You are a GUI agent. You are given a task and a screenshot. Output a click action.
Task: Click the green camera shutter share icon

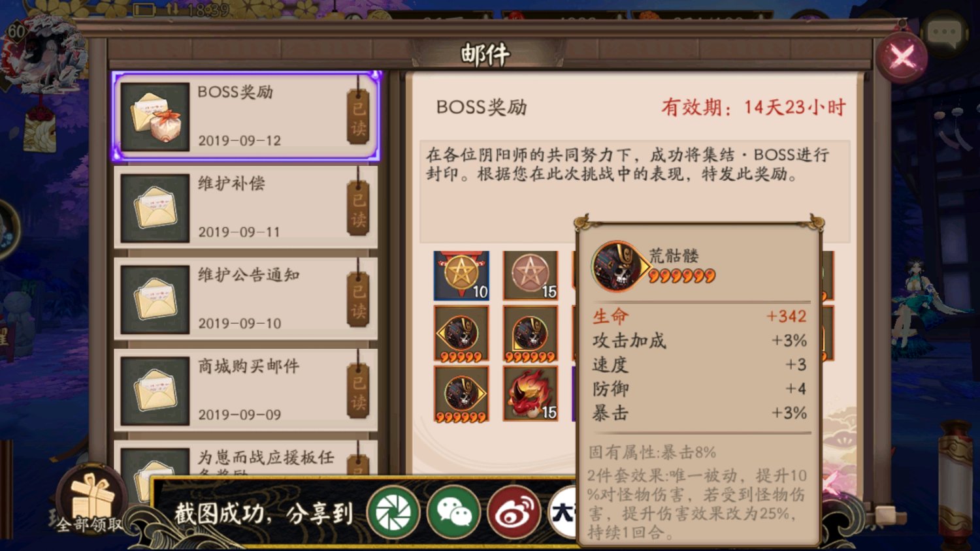point(393,512)
